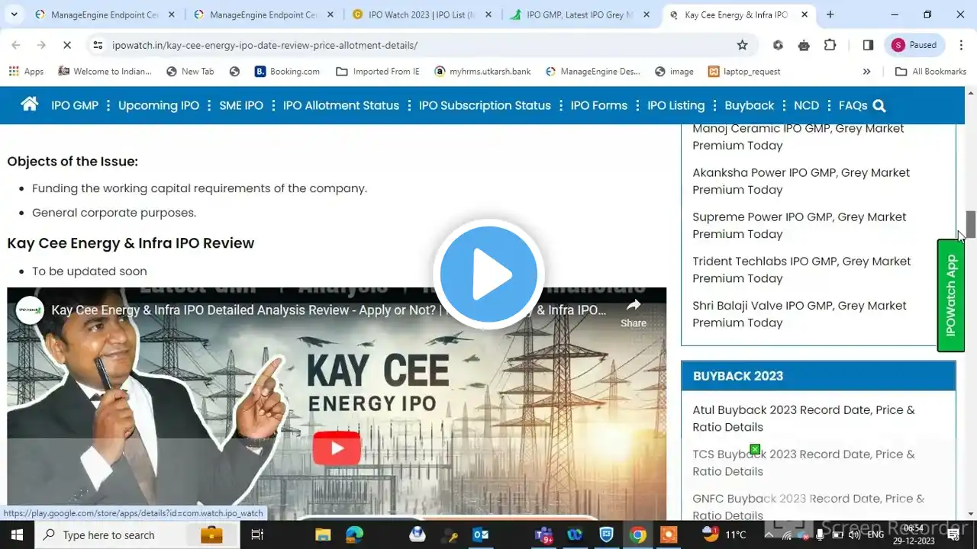This screenshot has height=549, width=977.
Task: Open the Apps bookmarks shortcut
Action: [26, 72]
